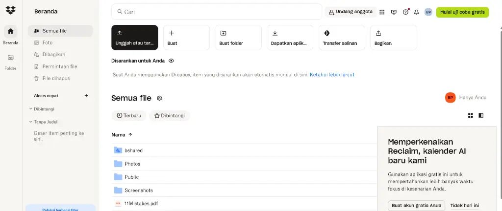Select Foto in the sidebar

(x=47, y=42)
